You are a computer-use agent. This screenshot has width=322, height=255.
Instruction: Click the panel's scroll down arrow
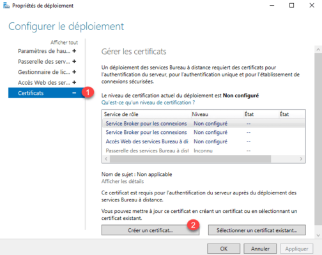[318, 235]
